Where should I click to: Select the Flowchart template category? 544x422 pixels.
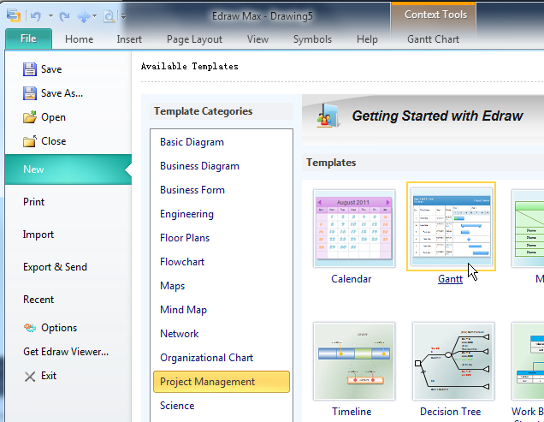tap(183, 262)
